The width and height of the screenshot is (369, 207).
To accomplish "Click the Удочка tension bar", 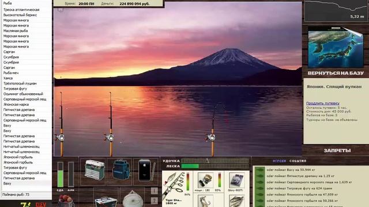I will [x=215, y=161].
